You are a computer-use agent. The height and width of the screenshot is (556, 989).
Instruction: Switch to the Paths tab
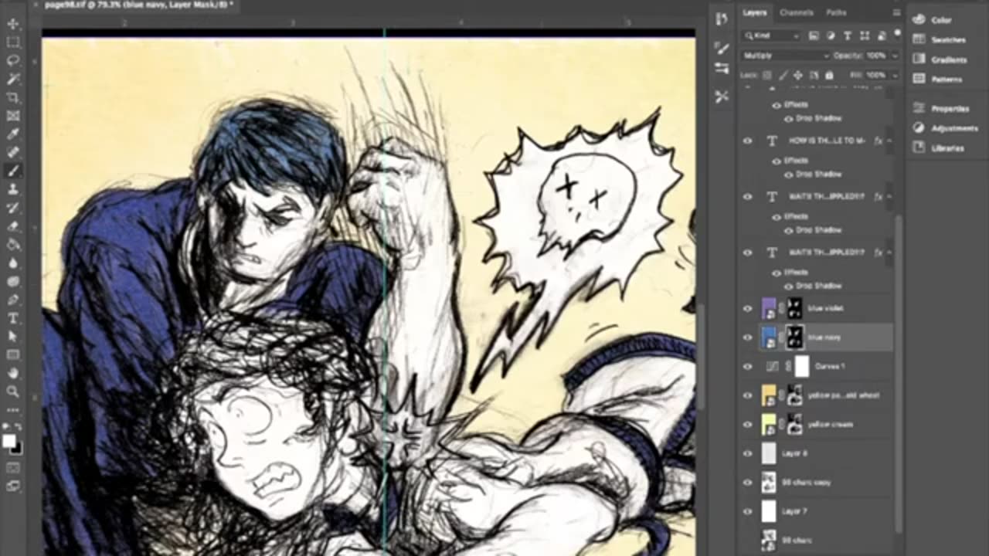[836, 12]
